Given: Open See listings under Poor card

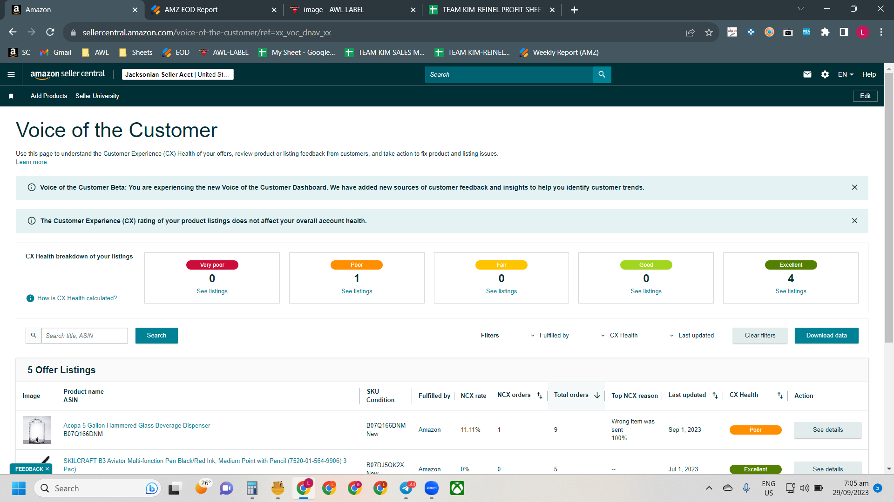Looking at the screenshot, I should coord(357,291).
